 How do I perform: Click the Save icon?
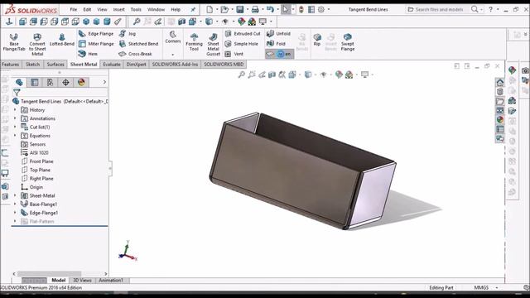tap(240, 9)
